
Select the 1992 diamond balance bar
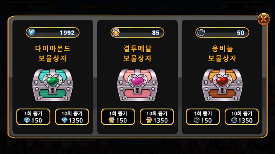coord(53,32)
